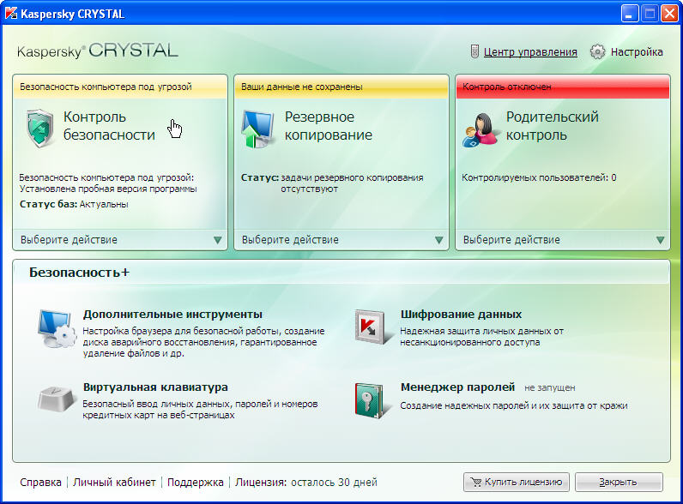Open Поддержка link
683x504 pixels.
coord(195,483)
